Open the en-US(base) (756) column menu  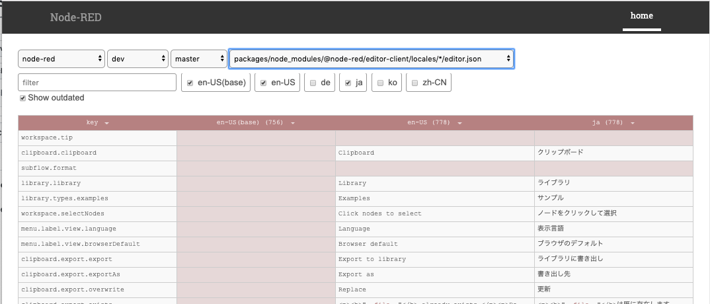coord(293,123)
